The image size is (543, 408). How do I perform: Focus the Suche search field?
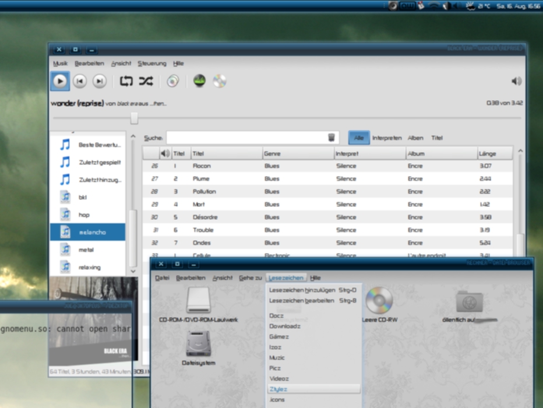[252, 138]
